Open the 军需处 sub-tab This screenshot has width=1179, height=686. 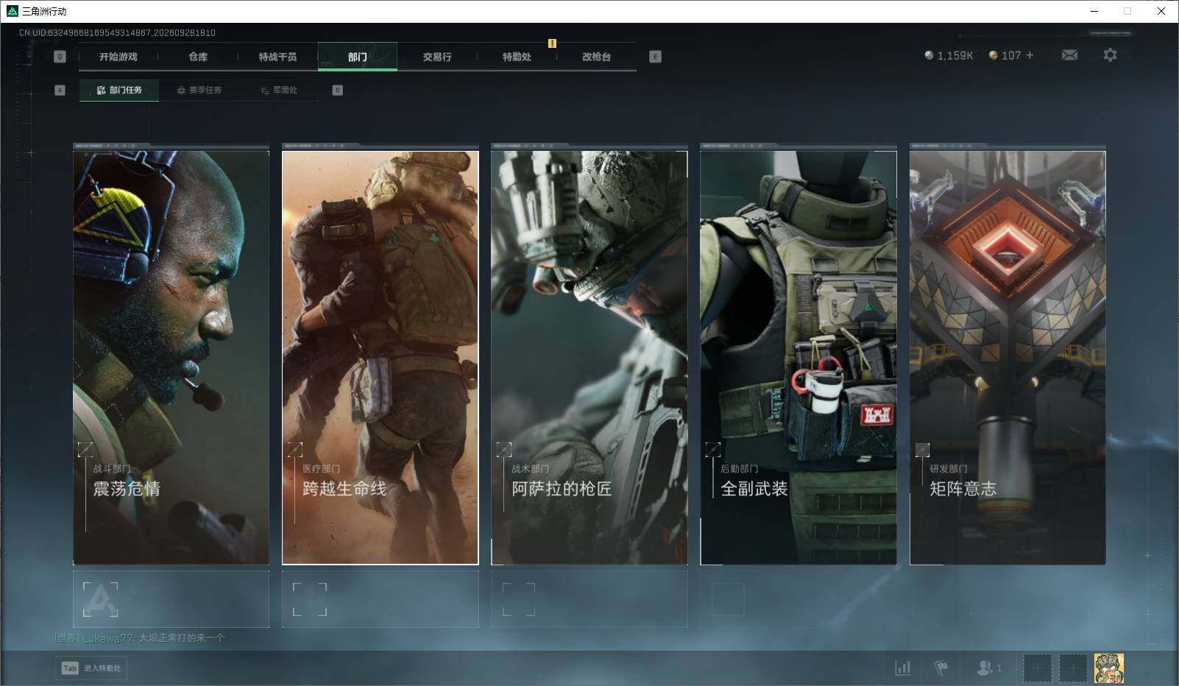click(280, 90)
